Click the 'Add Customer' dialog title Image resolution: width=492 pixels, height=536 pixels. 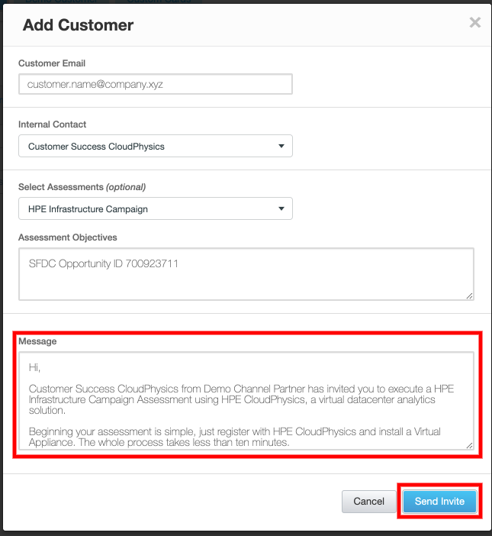tap(78, 25)
